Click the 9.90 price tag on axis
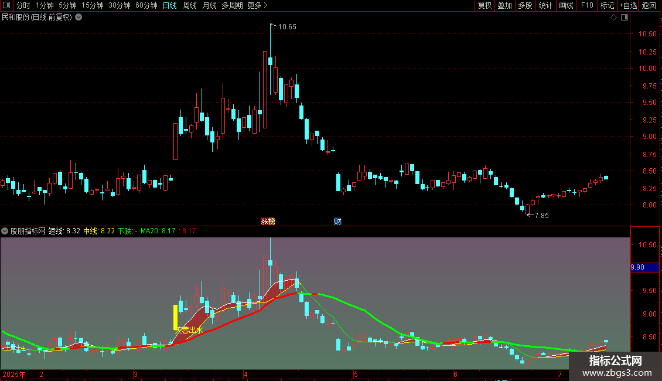Screen dimensions: 662x381 pyautogui.click(x=644, y=267)
